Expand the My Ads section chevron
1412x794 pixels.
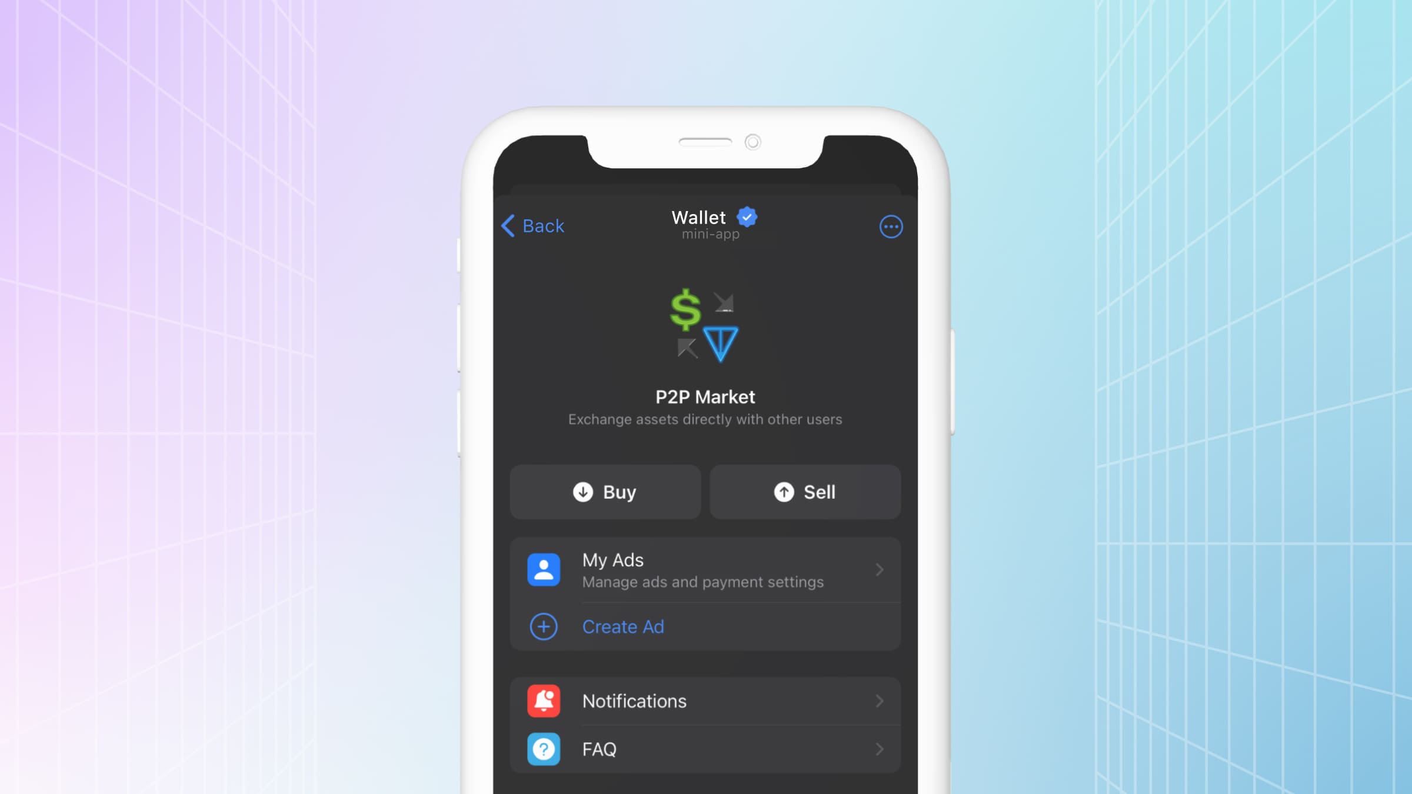click(x=880, y=570)
